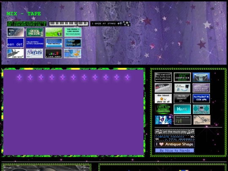The width and height of the screenshot is (228, 171).
Task: Click the '21st century' stamp
Action: pyautogui.click(x=54, y=43)
